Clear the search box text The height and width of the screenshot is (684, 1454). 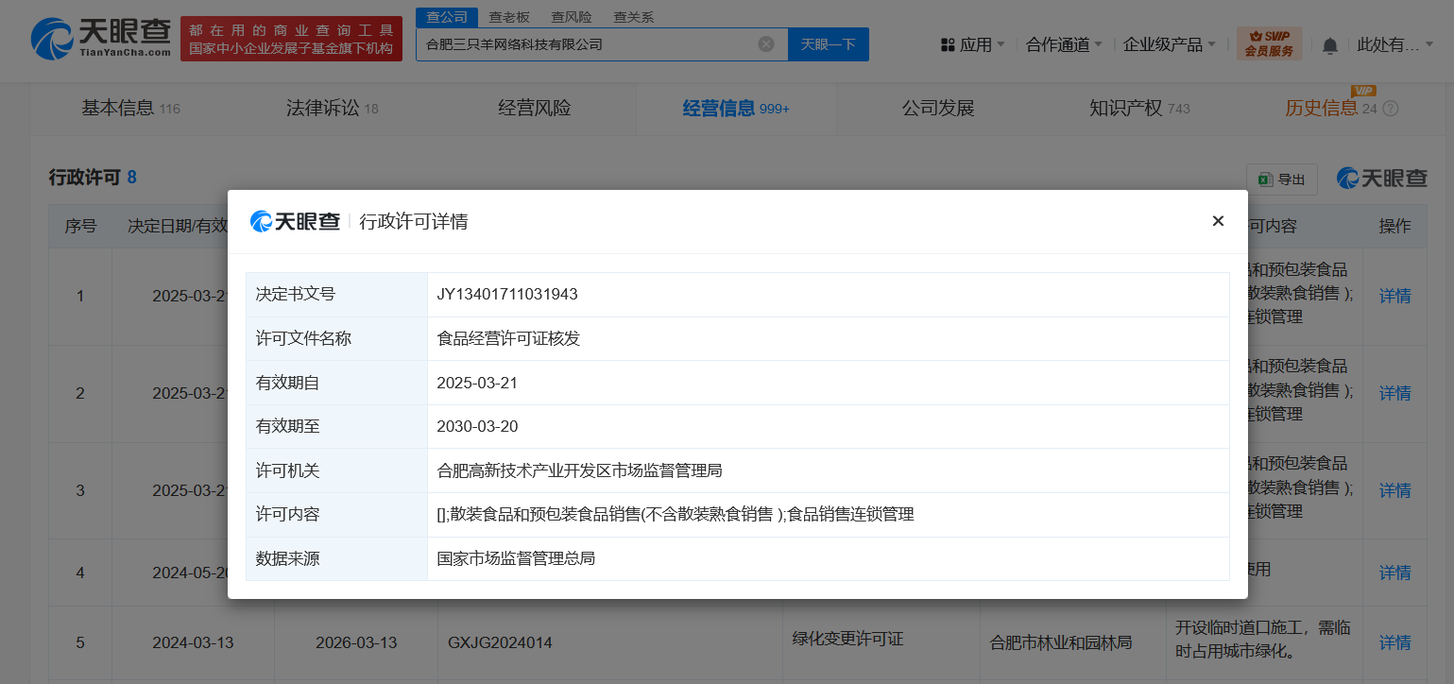(x=766, y=44)
